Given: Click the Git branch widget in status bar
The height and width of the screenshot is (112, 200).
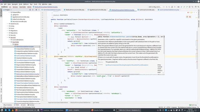Looking at the screenshot, I should [x=187, y=107].
